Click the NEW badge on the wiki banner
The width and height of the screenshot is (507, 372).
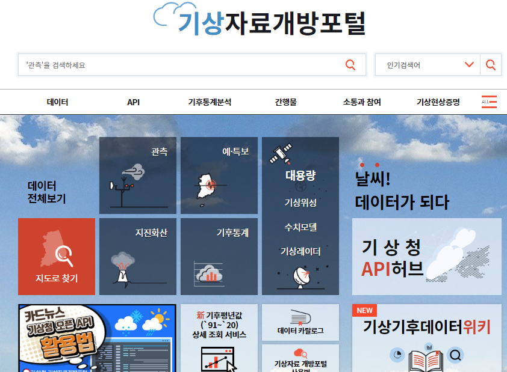(x=364, y=310)
